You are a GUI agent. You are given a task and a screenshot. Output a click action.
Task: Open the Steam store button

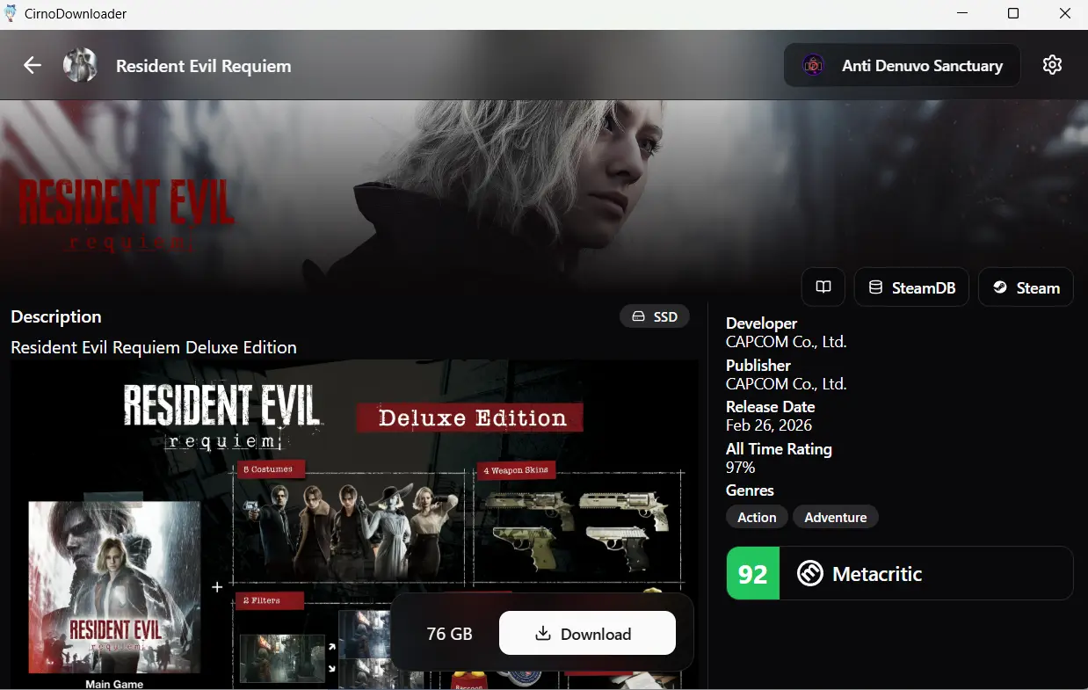(x=1026, y=287)
